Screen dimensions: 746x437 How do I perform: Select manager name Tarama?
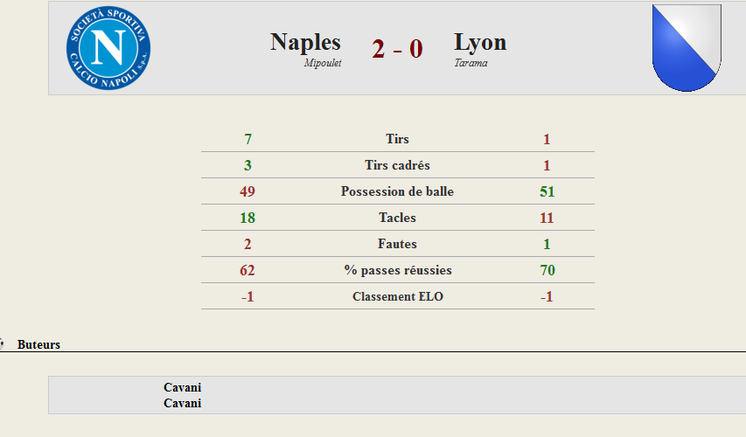tap(471, 63)
